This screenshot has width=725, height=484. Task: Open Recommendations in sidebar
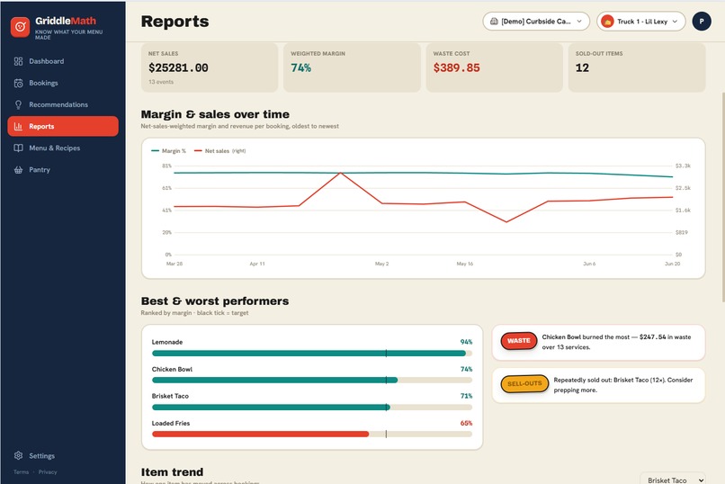(63, 105)
